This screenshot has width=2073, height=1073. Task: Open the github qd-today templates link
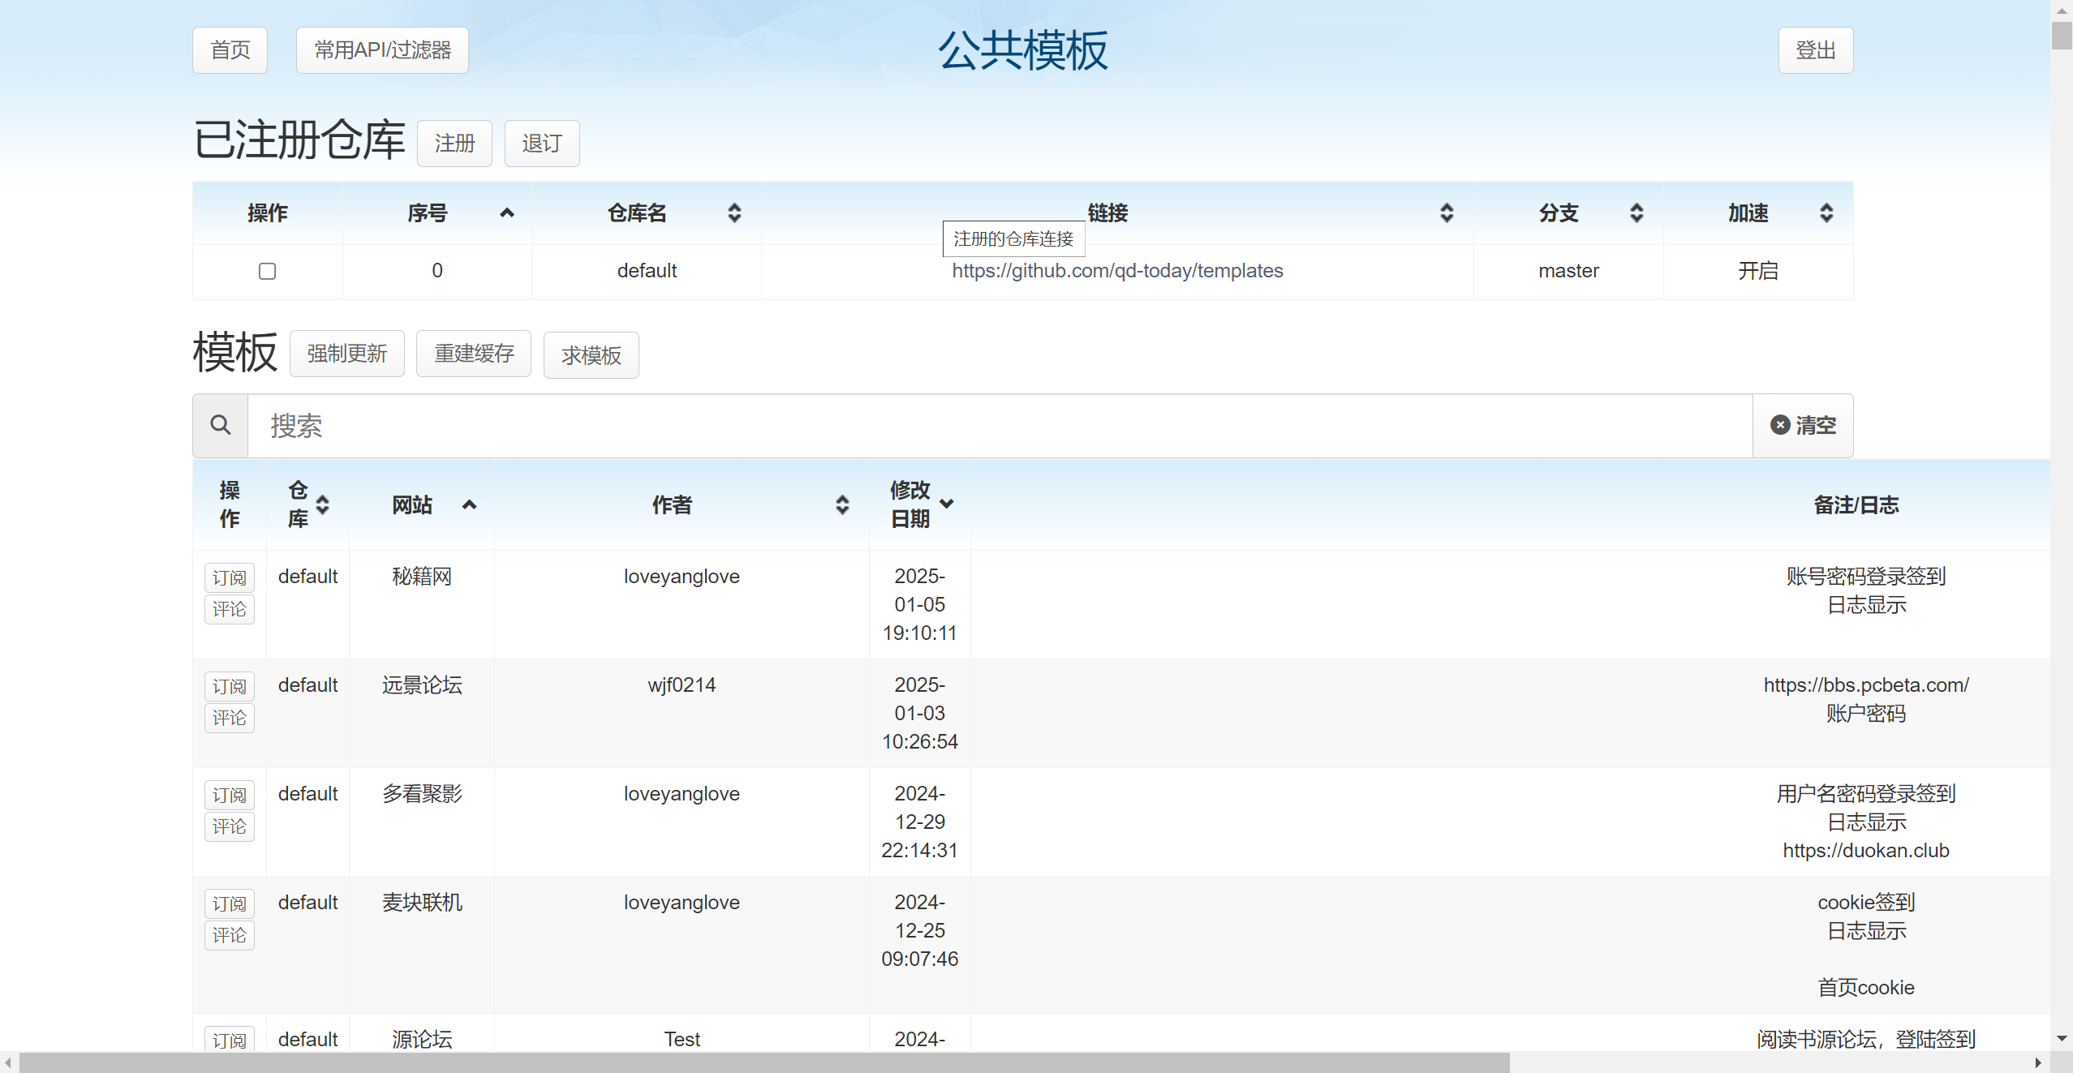1117,271
